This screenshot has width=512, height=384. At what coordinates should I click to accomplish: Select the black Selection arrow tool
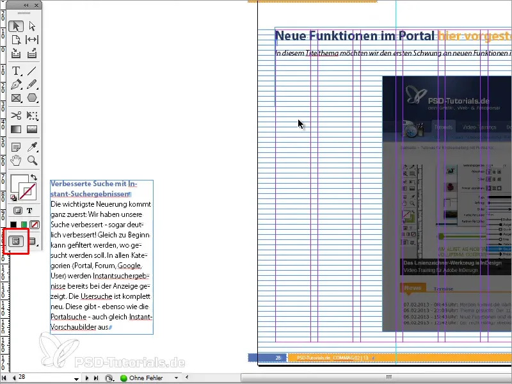pos(17,26)
